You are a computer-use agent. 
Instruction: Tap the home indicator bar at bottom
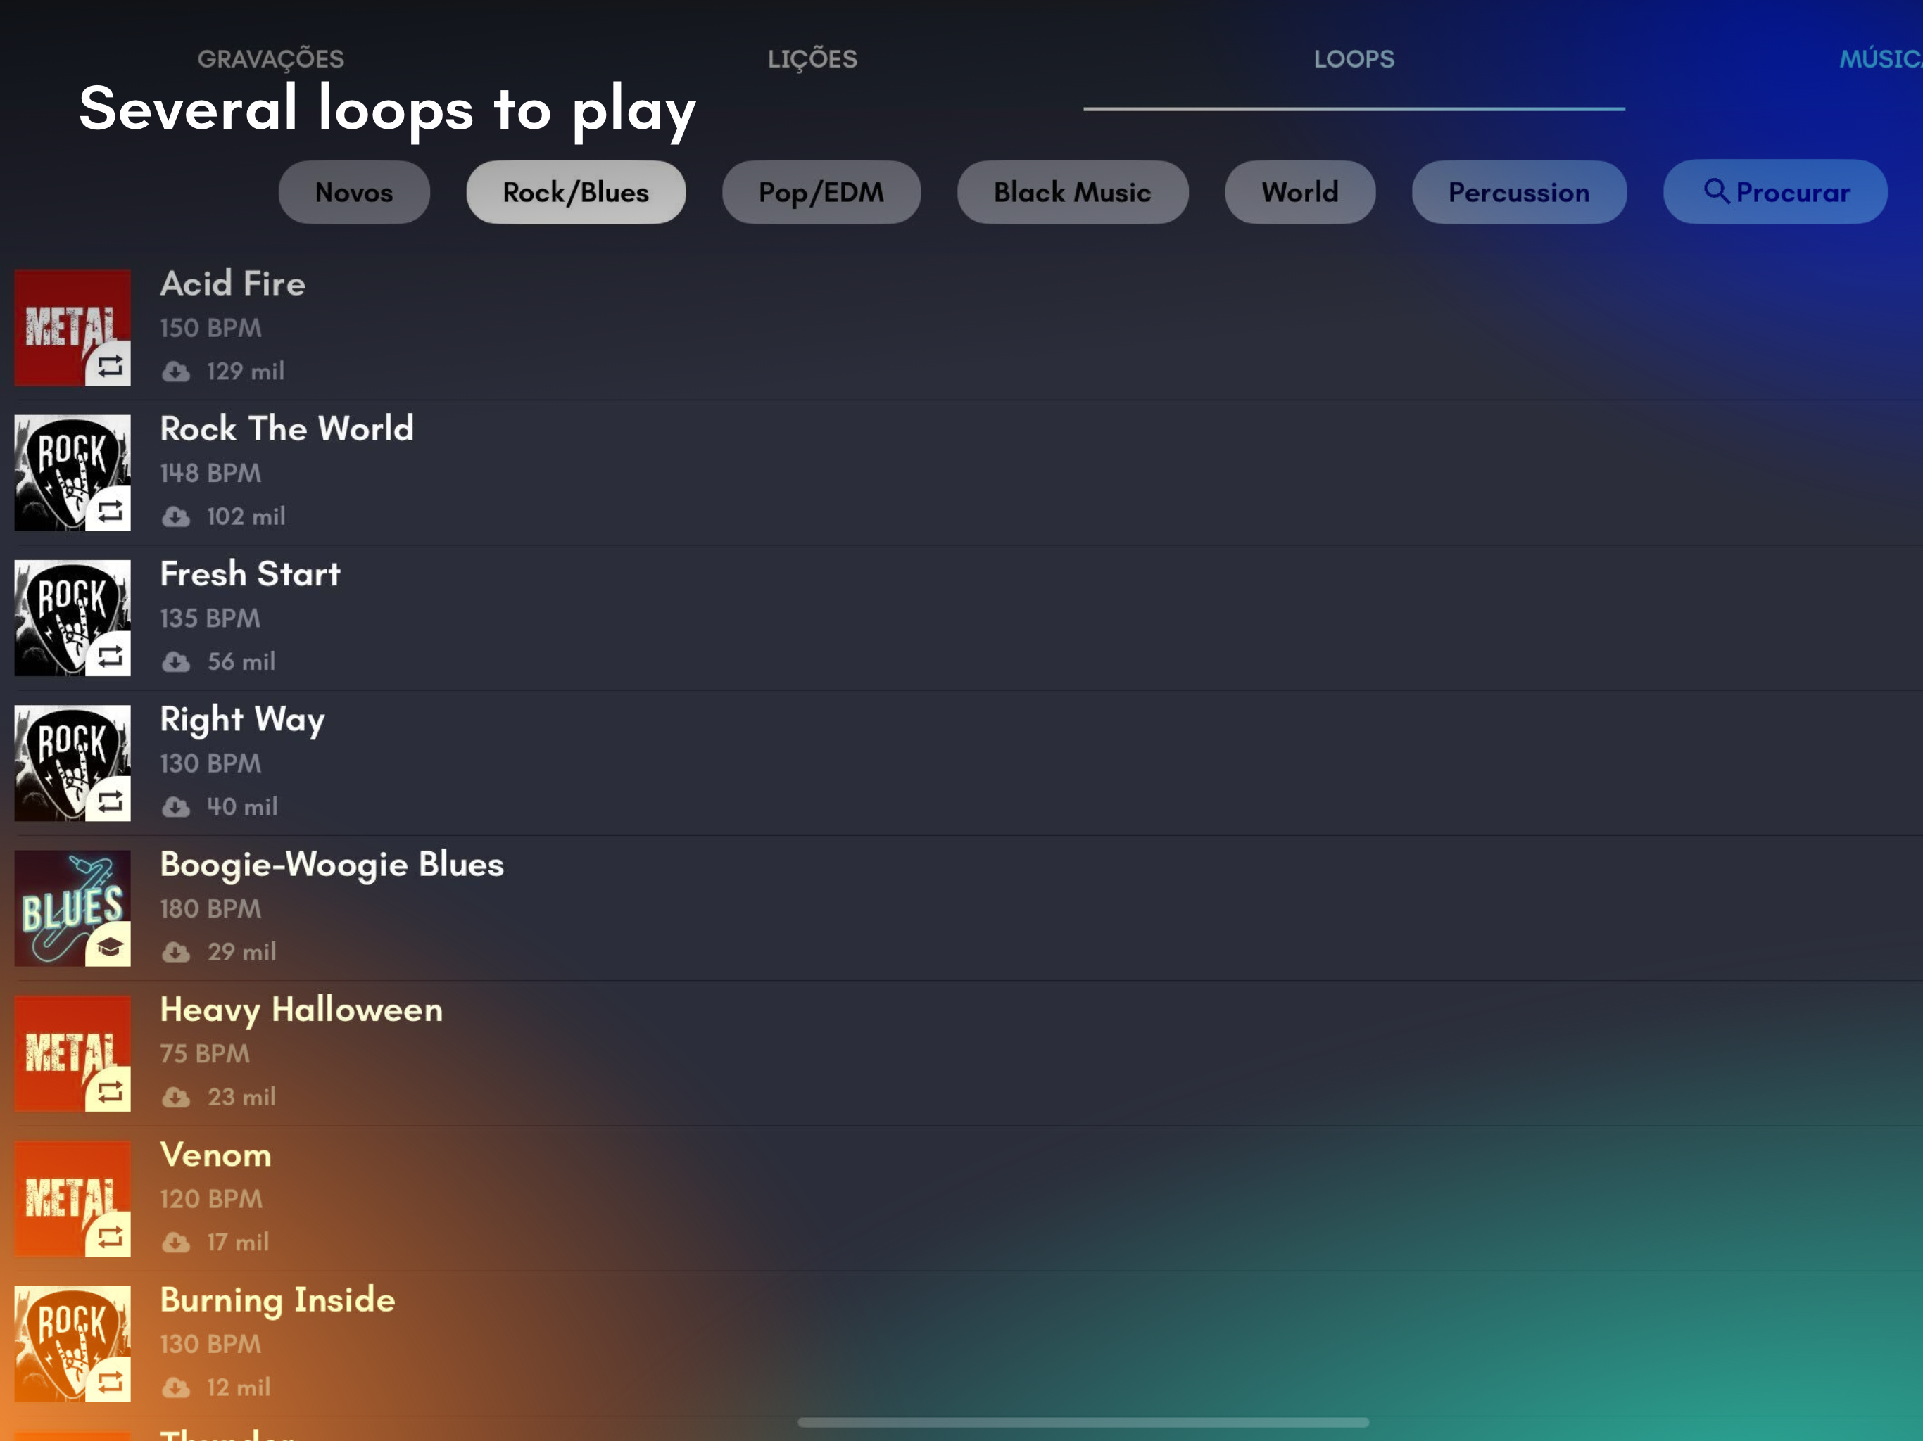click(1083, 1423)
